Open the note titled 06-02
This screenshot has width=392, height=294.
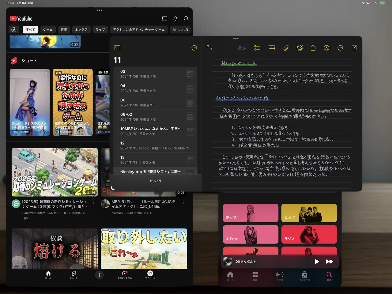tap(153, 117)
